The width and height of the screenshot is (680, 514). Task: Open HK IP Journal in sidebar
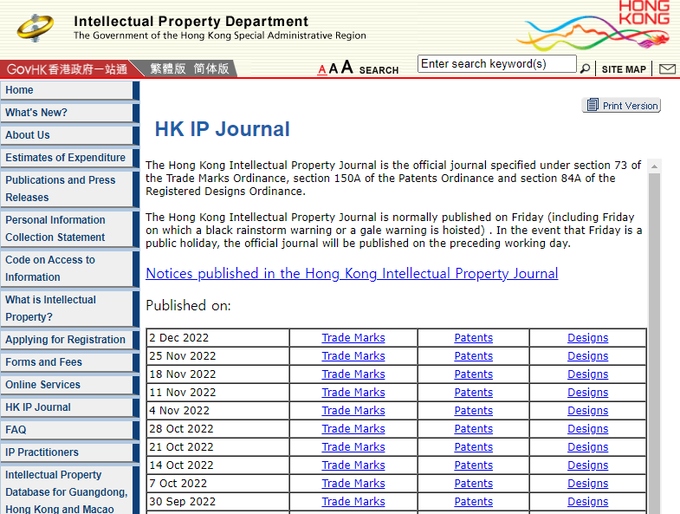[x=38, y=407]
